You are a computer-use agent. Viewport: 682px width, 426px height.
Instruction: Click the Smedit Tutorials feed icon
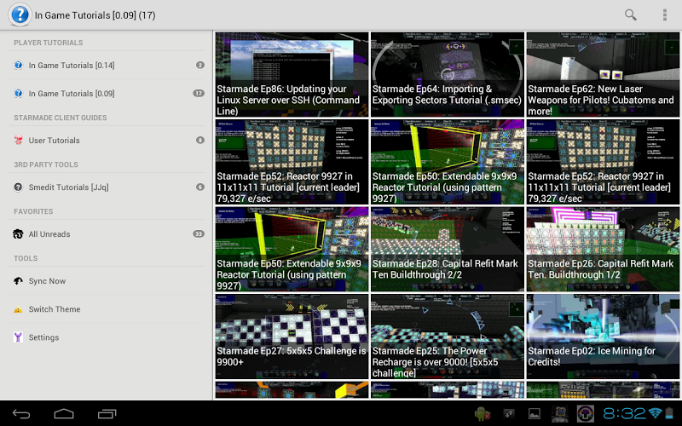click(18, 187)
